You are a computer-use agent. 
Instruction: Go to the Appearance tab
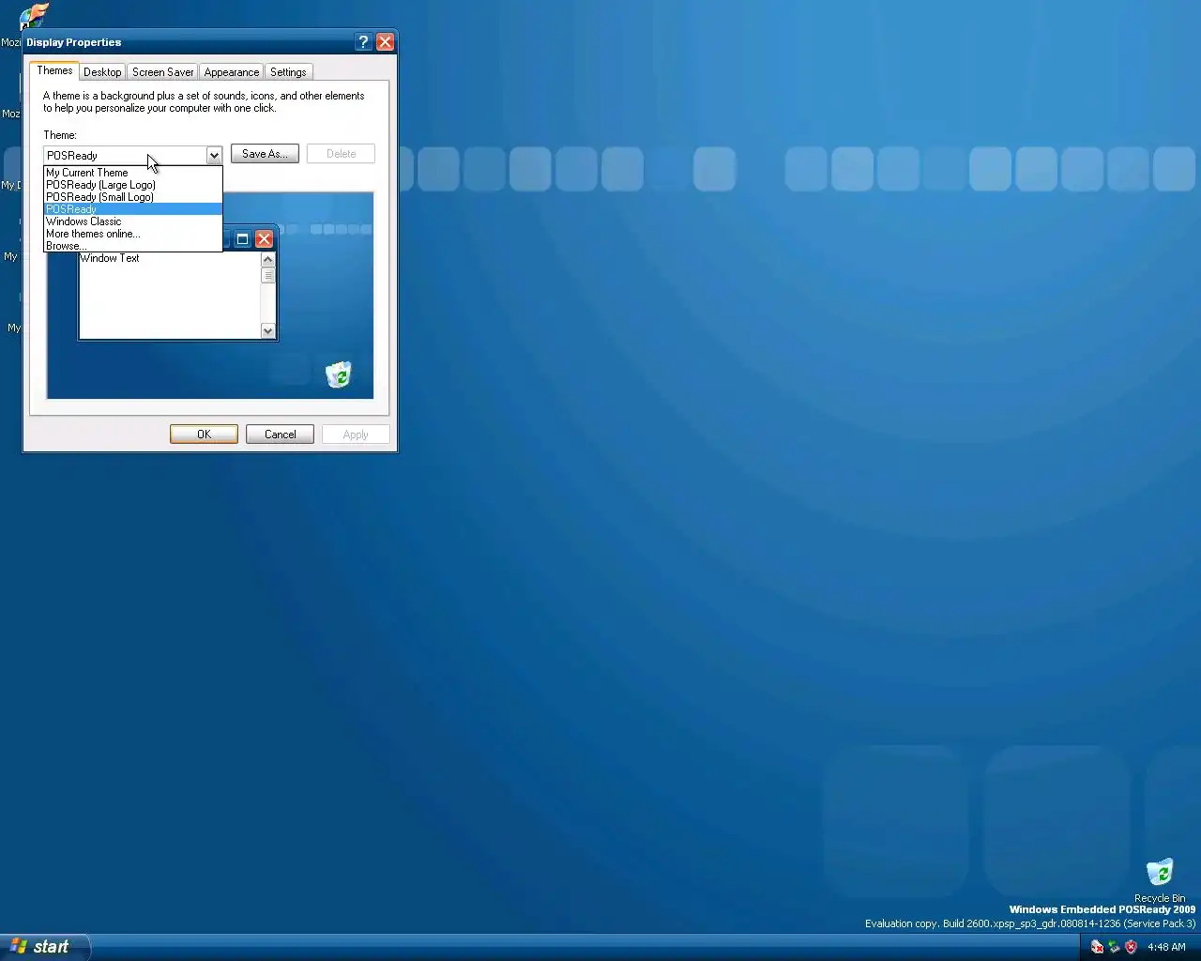pos(231,72)
